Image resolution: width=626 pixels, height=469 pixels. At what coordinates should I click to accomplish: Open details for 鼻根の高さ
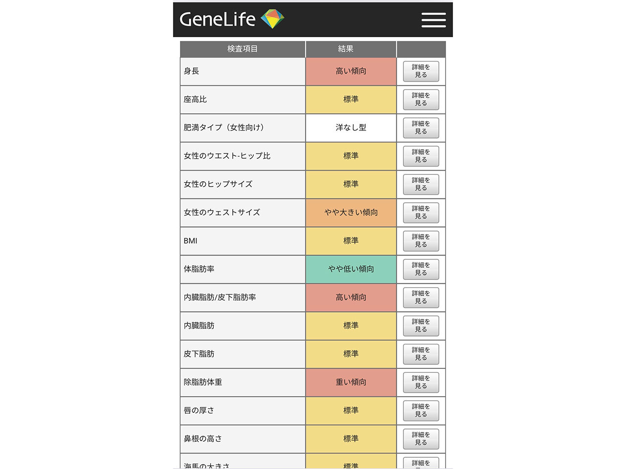421,439
